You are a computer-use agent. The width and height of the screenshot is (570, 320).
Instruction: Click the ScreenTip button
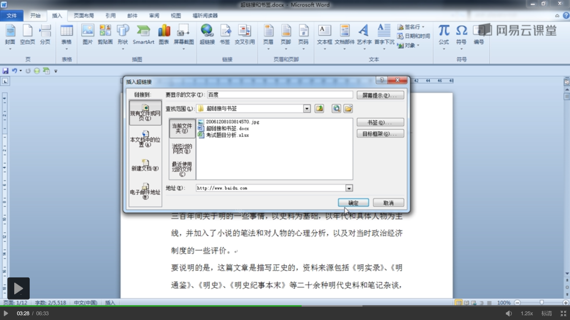[x=380, y=95]
